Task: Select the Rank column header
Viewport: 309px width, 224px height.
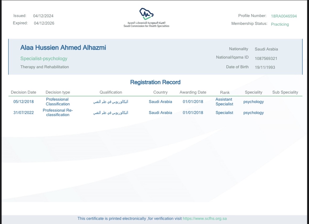Action: point(225,93)
